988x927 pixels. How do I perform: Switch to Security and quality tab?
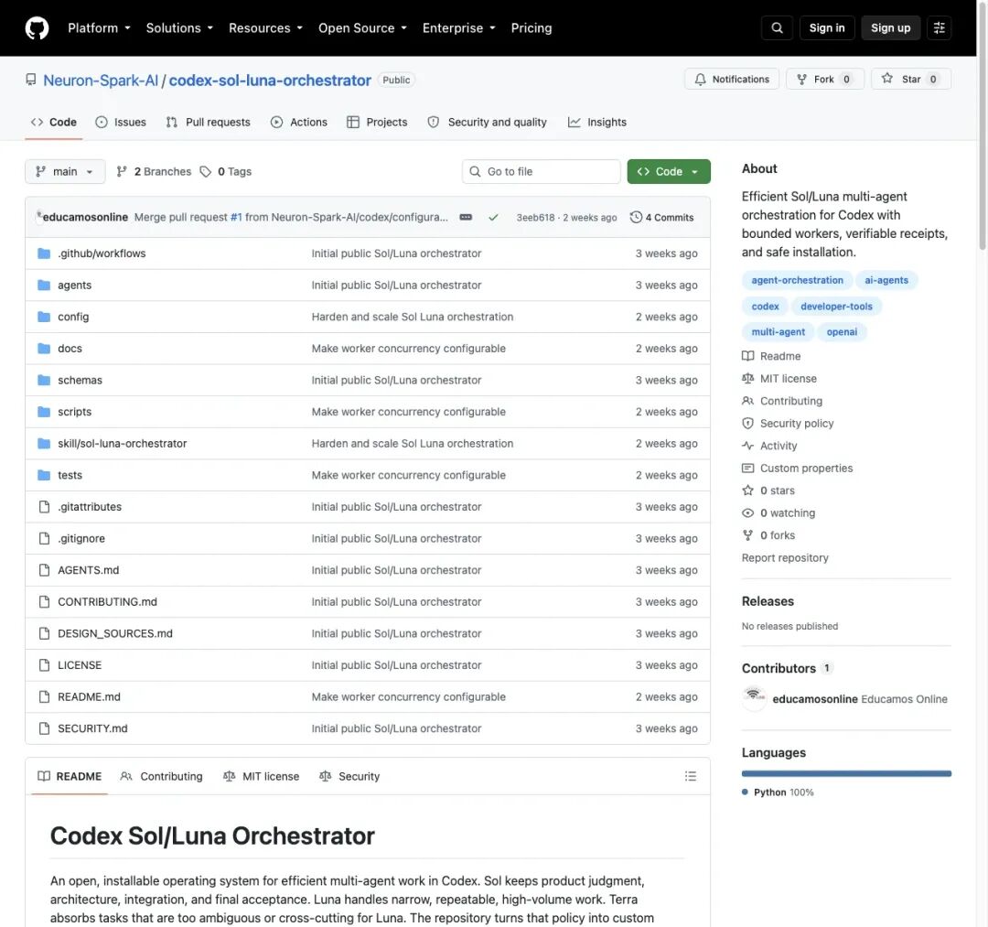[x=487, y=123]
